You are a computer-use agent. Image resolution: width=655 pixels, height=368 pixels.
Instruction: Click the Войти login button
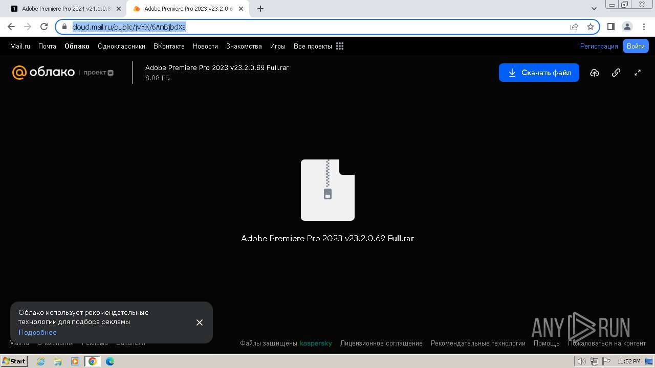pyautogui.click(x=636, y=46)
